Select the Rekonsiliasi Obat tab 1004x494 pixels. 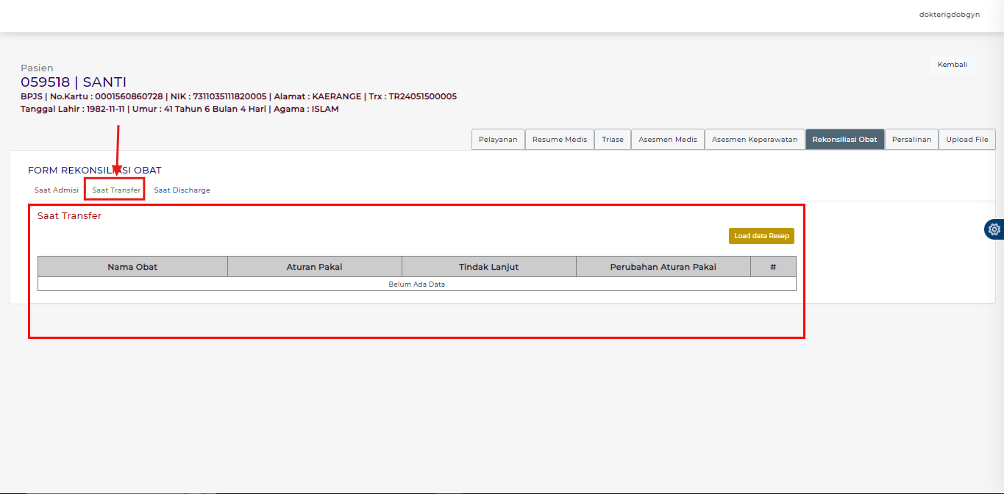[x=844, y=140]
